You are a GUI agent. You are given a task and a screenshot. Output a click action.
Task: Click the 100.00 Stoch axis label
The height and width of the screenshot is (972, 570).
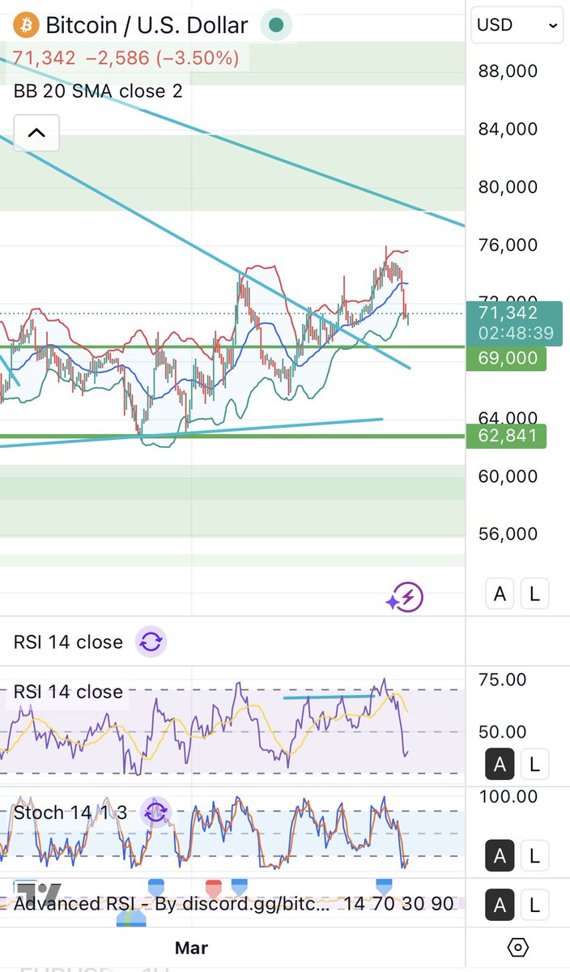(508, 796)
